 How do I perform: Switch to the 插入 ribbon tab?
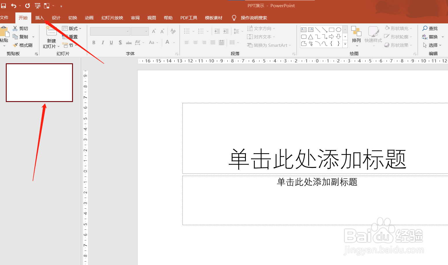39,18
